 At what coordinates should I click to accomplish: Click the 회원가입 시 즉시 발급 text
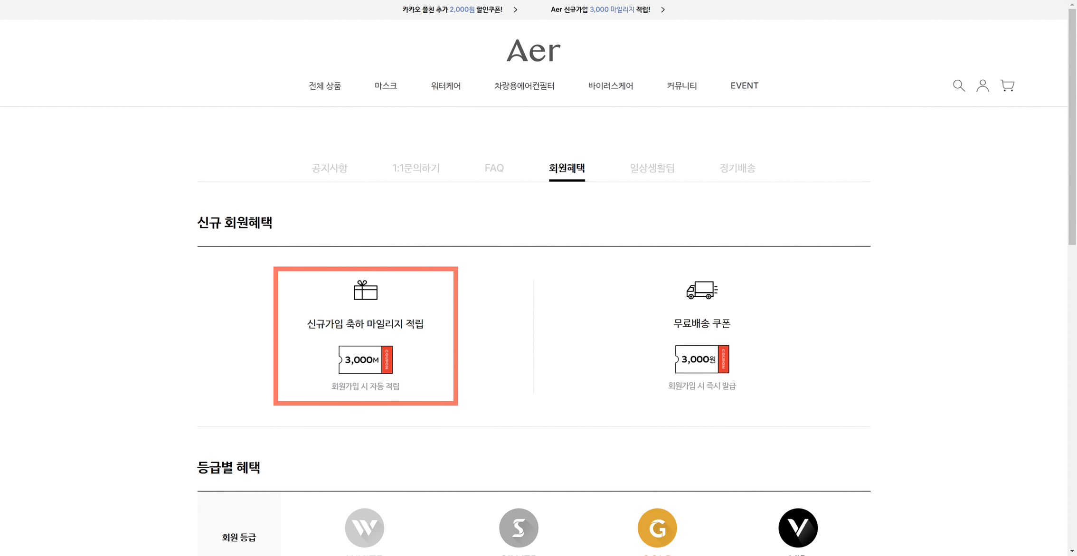click(x=702, y=386)
